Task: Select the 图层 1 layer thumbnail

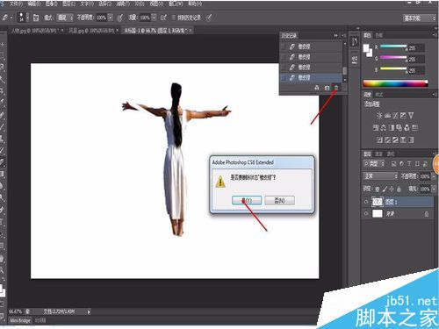Action: pyautogui.click(x=378, y=202)
